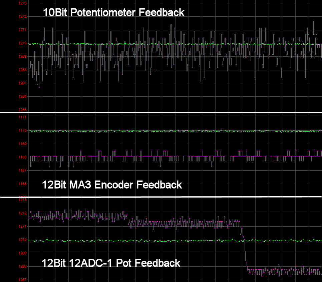Click the 1169 axis label in encoder chart
The height and width of the screenshot is (282, 322).
(x=22, y=144)
